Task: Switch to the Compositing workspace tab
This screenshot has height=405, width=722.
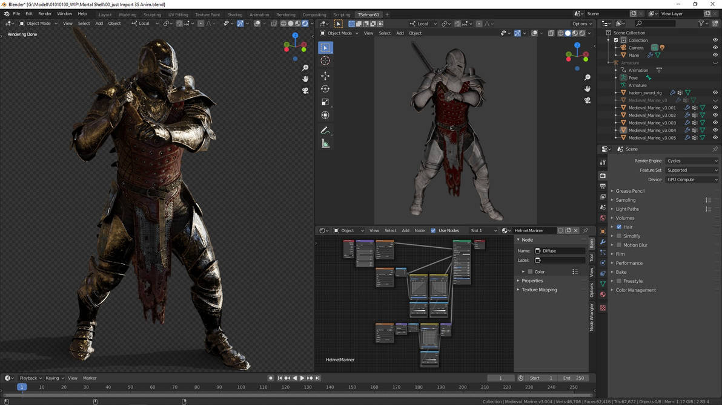Action: click(x=314, y=15)
